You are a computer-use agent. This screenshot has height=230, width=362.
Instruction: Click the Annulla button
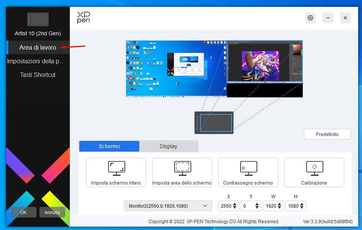[52, 212]
